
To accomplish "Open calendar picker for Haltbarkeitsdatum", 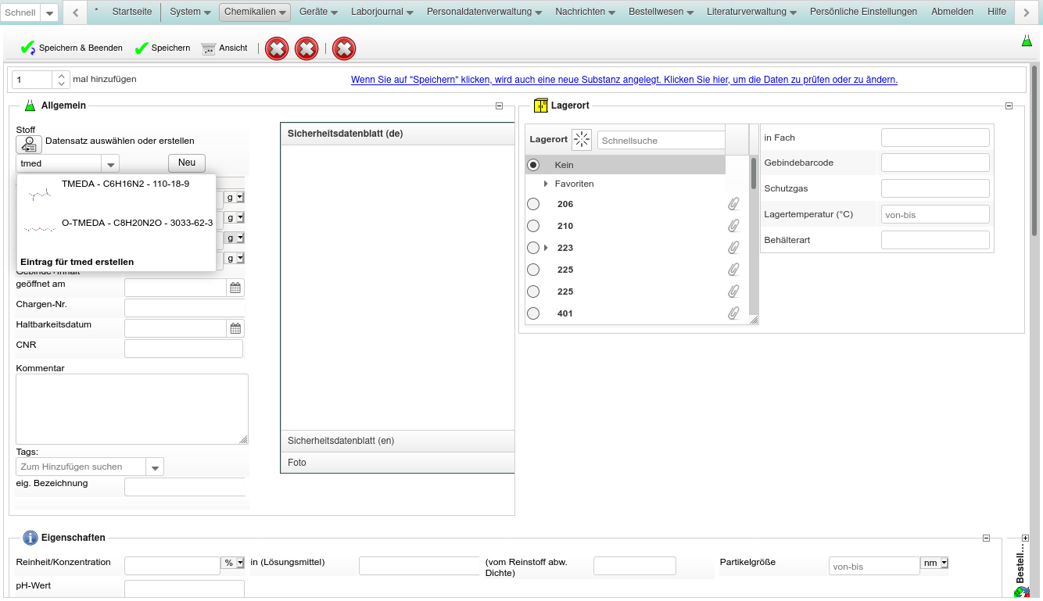I will pyautogui.click(x=235, y=328).
